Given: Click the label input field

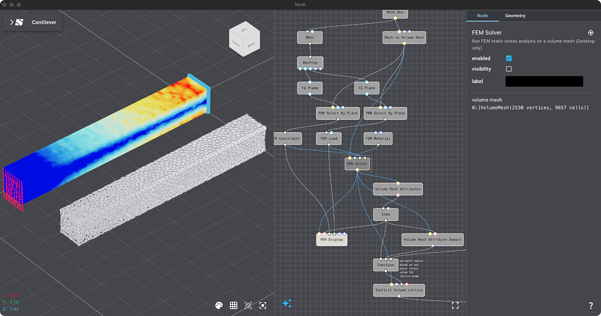Looking at the screenshot, I should coord(544,81).
